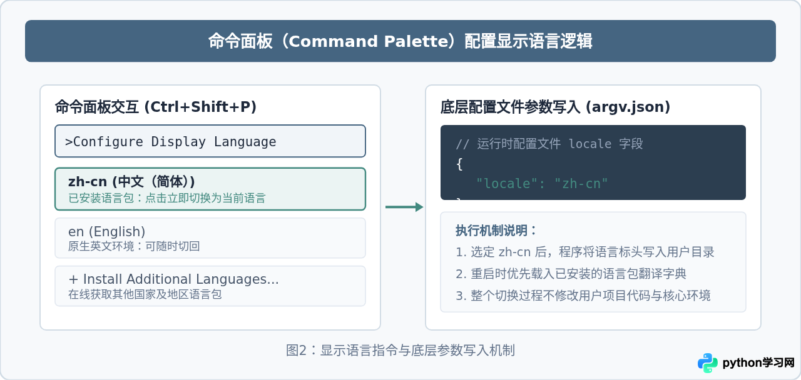Click step '3. 整个切换过程不修改用户项目代码与核心环境'
This screenshot has height=380, width=801.
coord(583,296)
